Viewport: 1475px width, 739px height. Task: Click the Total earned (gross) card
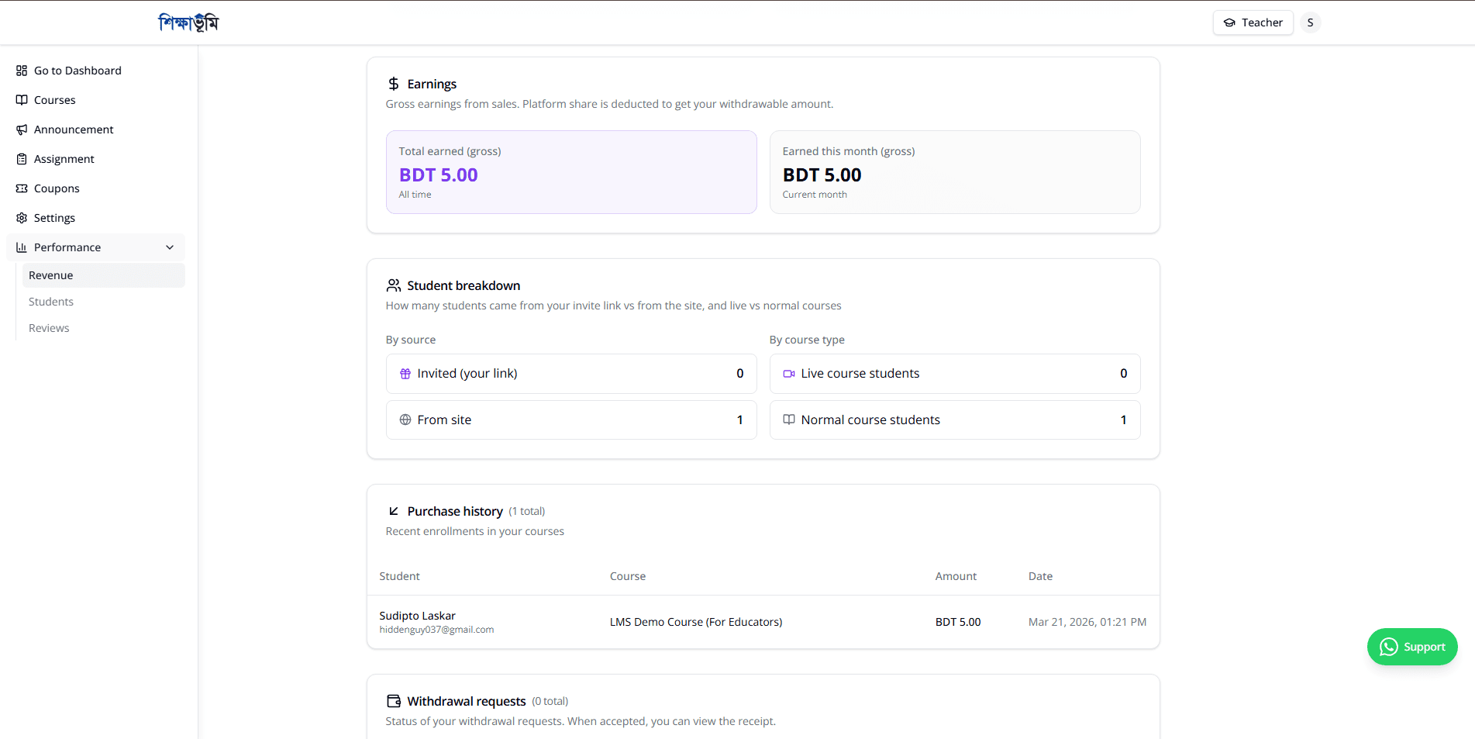[x=571, y=172]
